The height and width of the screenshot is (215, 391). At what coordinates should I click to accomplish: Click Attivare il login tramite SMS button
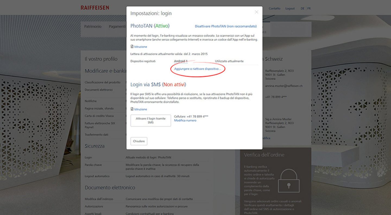click(151, 120)
